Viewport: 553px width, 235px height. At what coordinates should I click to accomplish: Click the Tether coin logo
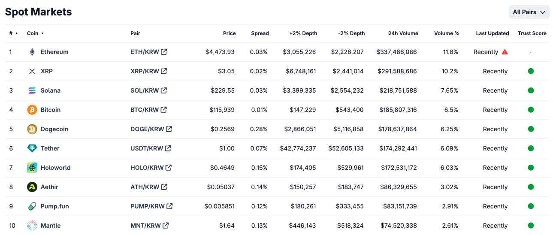pos(32,148)
